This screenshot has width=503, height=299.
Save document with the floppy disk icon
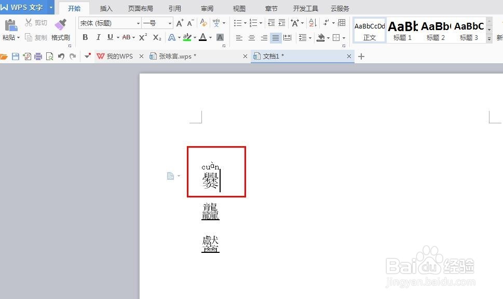click(x=16, y=56)
